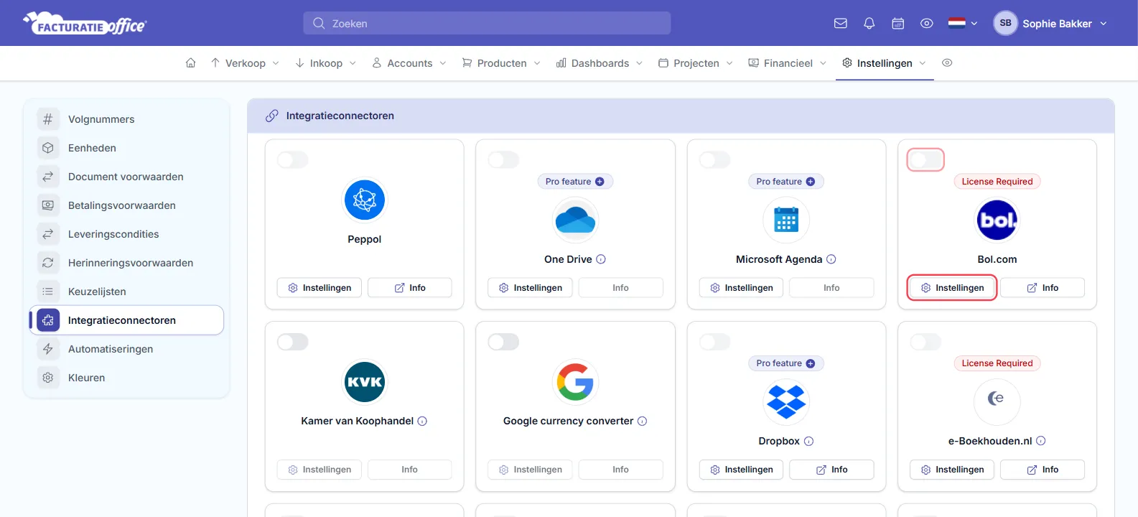Image resolution: width=1138 pixels, height=517 pixels.
Task: Click the Automatiseringen lightning icon
Action: [x=48, y=349]
